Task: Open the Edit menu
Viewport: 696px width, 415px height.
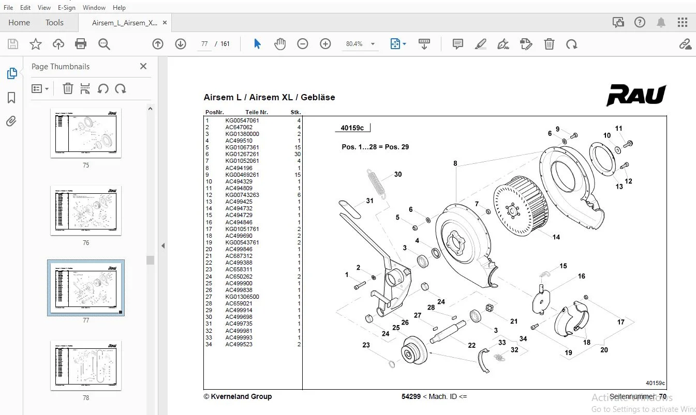Action: point(25,8)
